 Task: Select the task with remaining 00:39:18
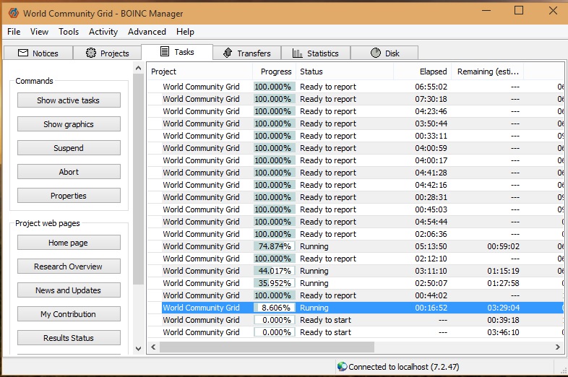356,320
